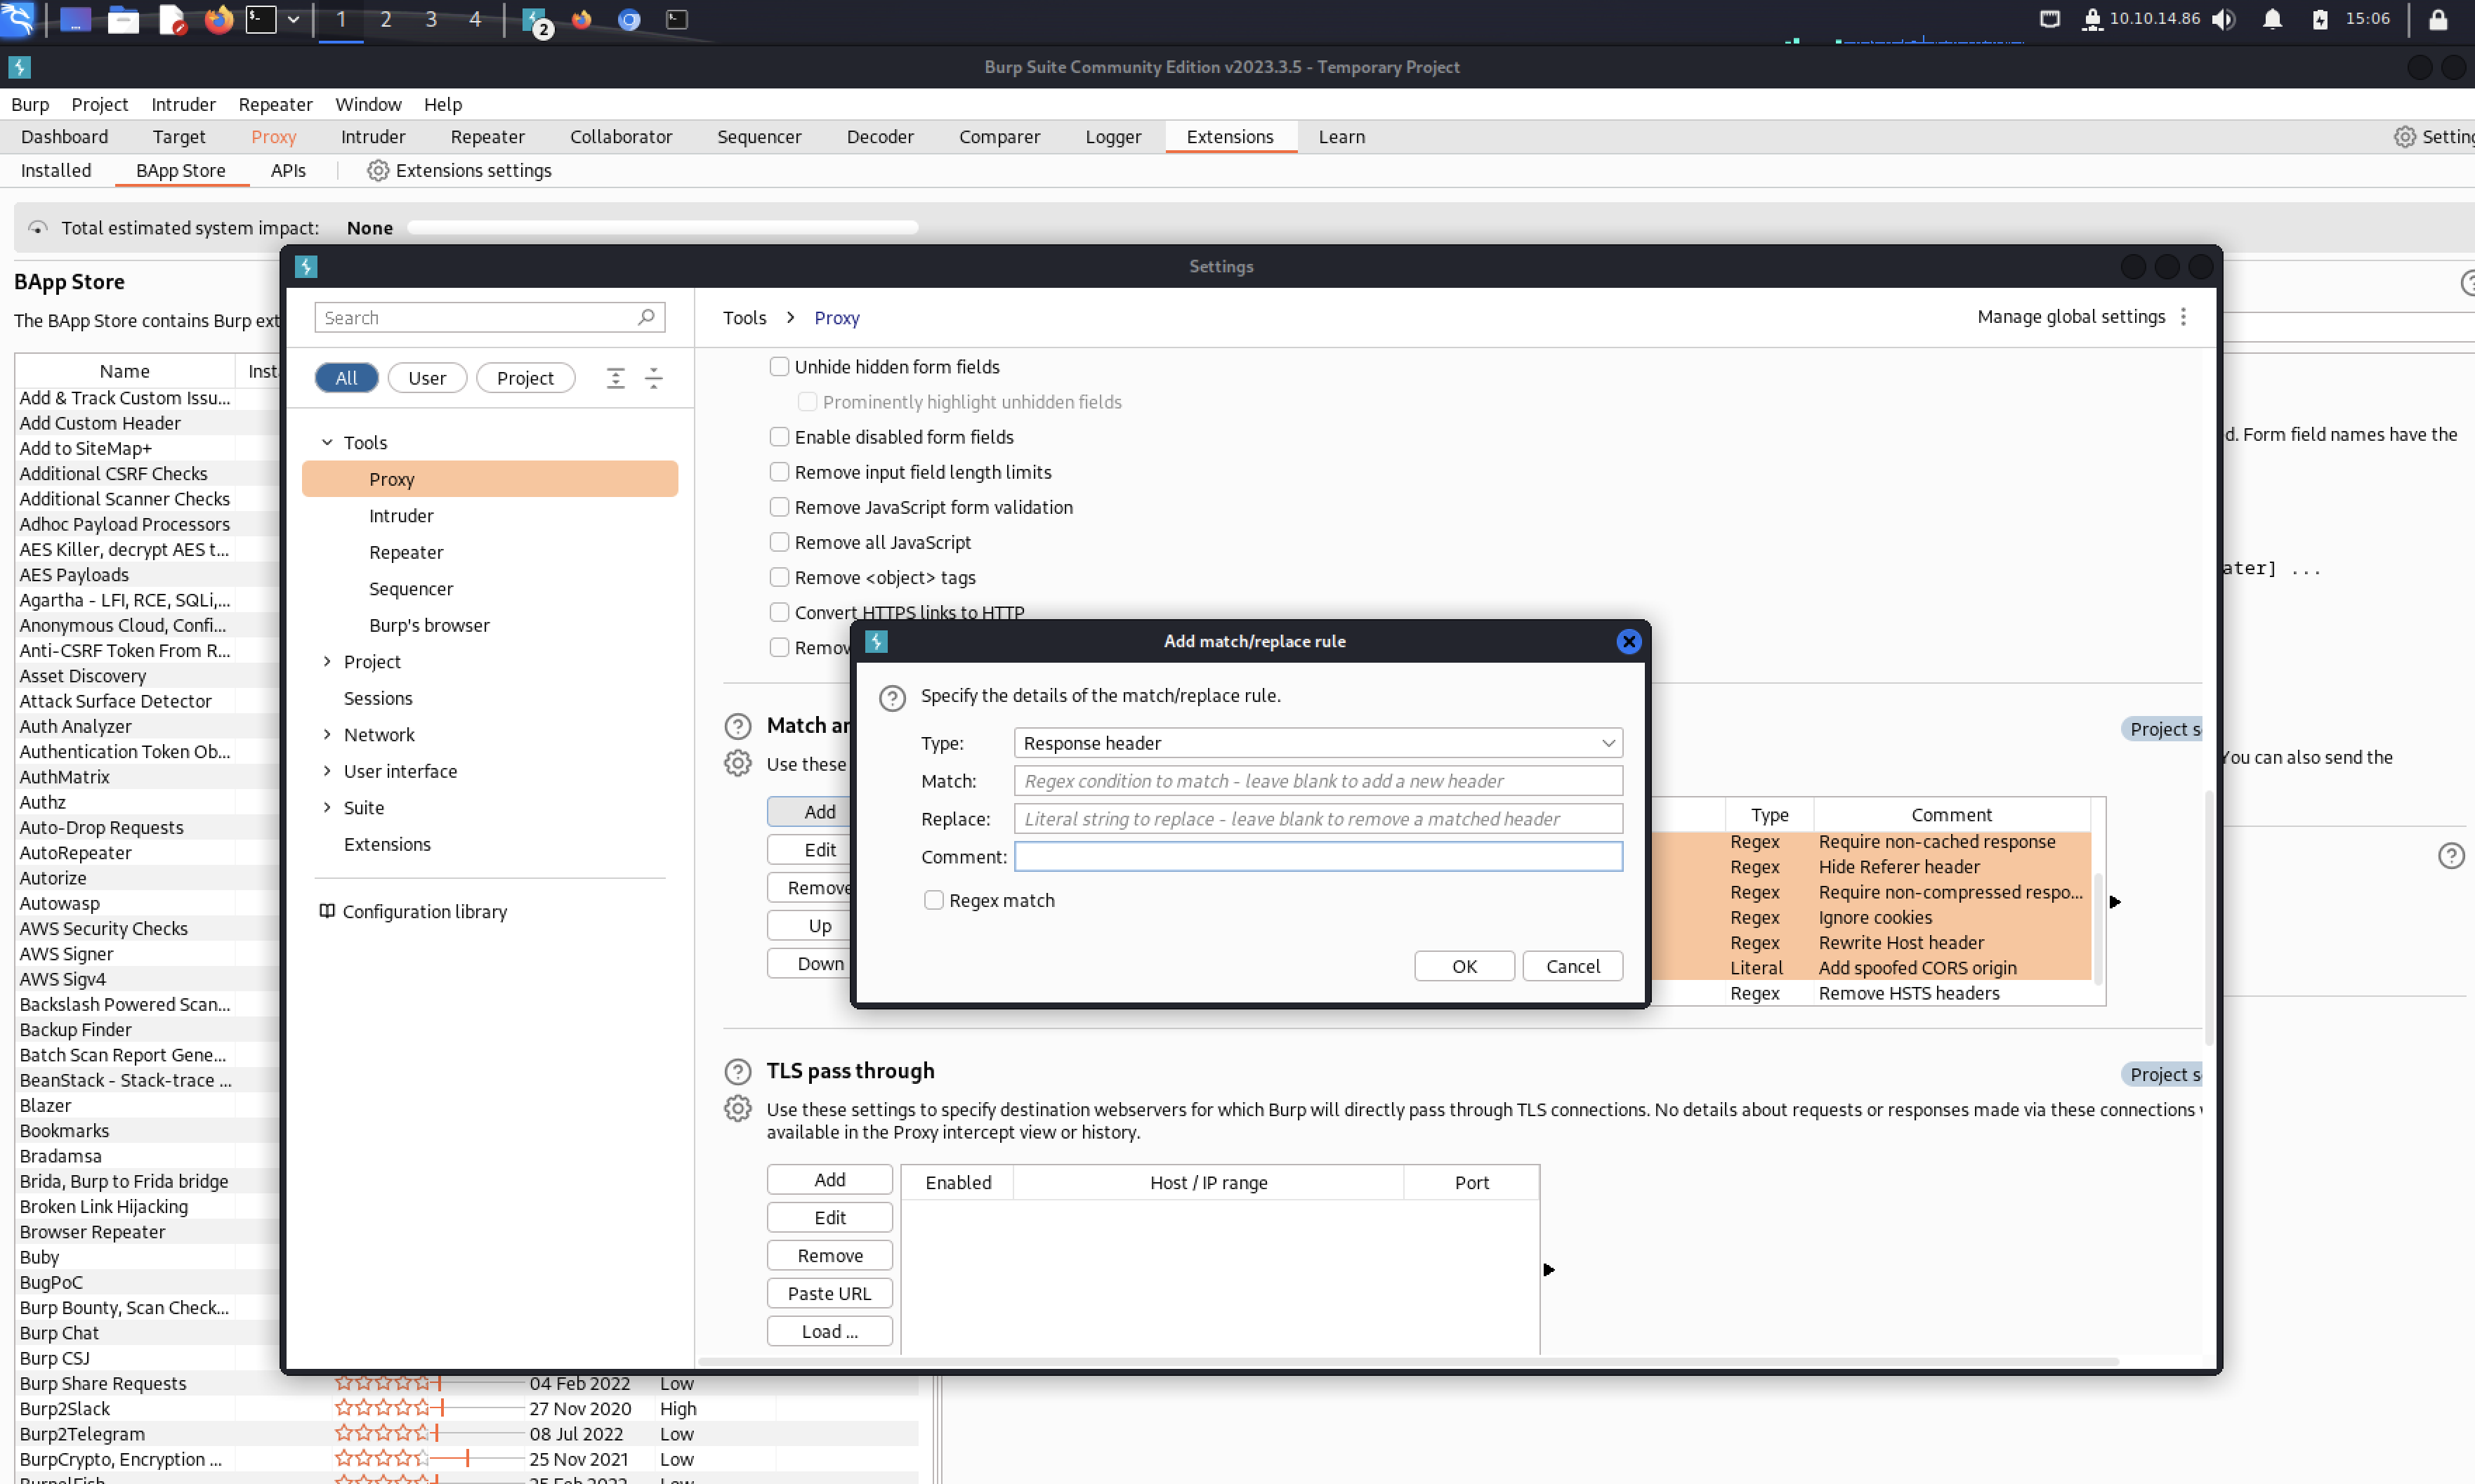Click the Replace text input field

1318,819
